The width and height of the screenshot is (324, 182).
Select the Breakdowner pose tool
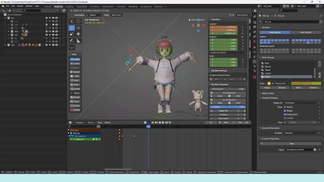coord(72,47)
